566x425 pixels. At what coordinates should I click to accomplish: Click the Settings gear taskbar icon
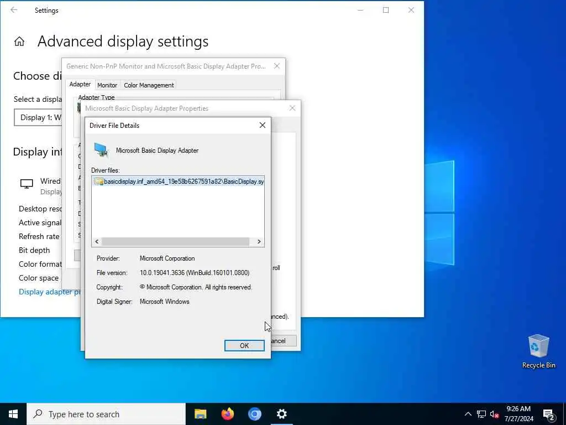tap(281, 414)
